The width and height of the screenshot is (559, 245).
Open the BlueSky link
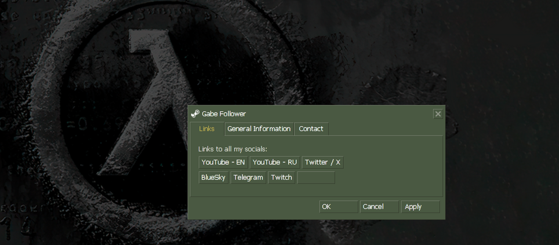click(213, 177)
